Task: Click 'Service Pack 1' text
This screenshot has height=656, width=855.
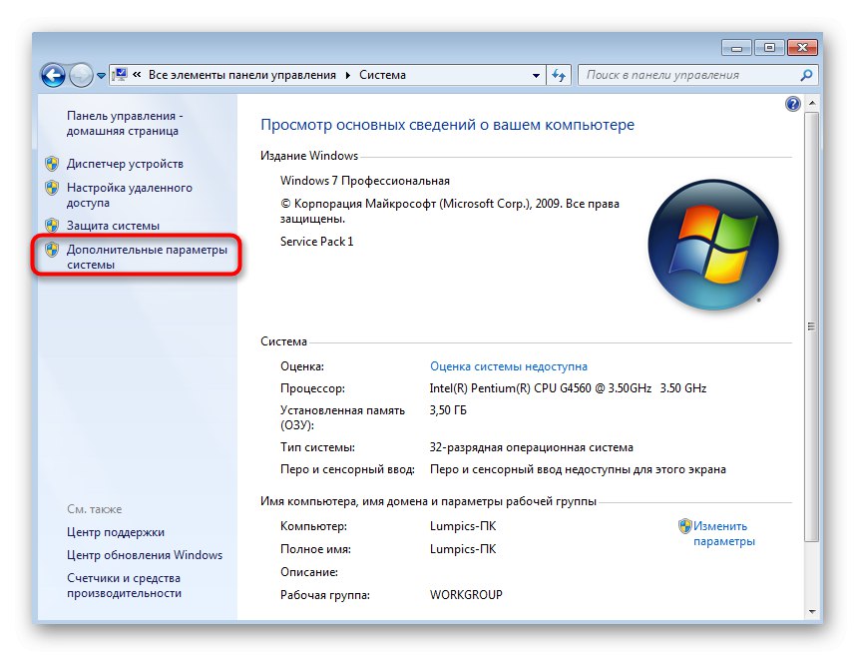Action: click(317, 242)
